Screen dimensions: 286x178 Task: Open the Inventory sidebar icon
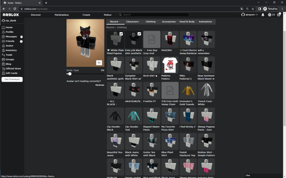coord(3,50)
